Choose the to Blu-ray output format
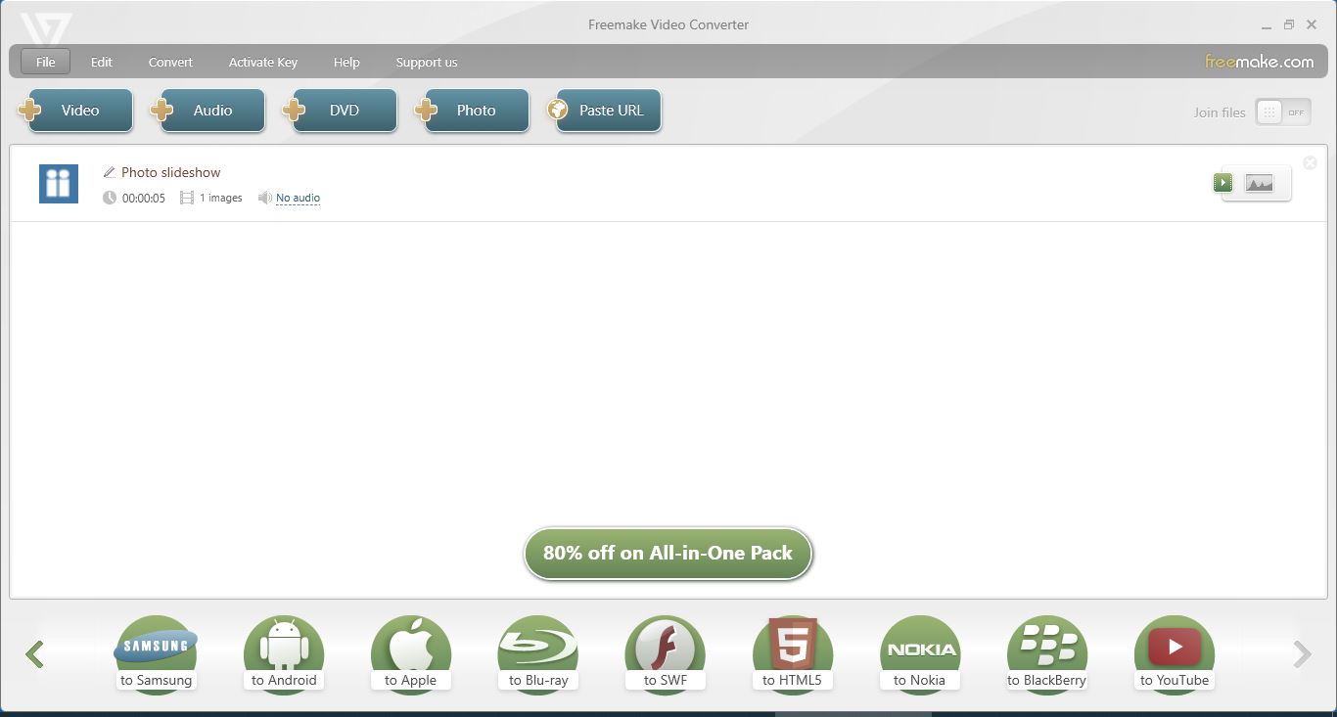1337x717 pixels. [x=538, y=654]
